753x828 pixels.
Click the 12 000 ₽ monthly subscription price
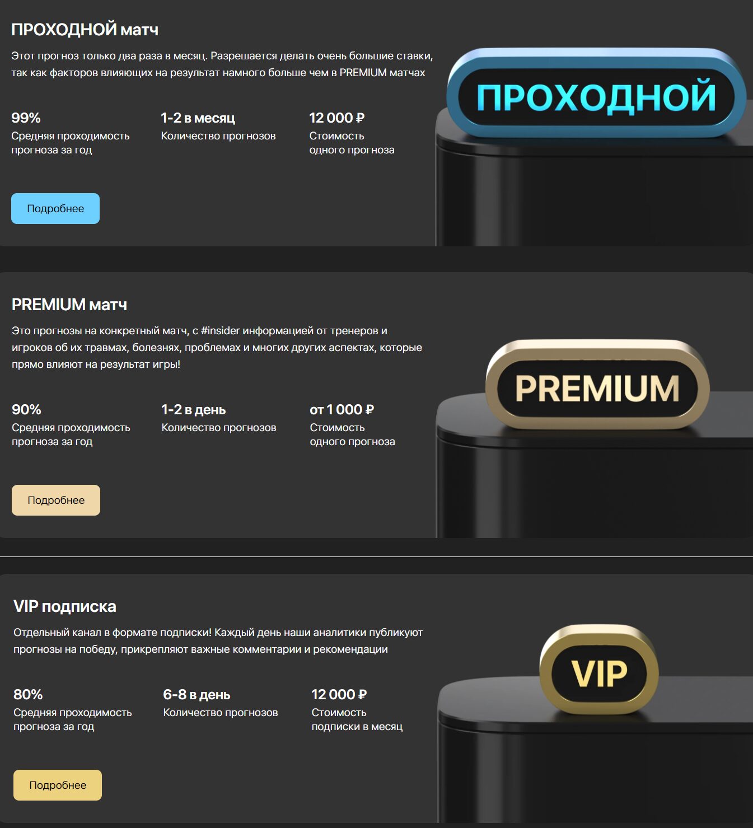point(339,695)
